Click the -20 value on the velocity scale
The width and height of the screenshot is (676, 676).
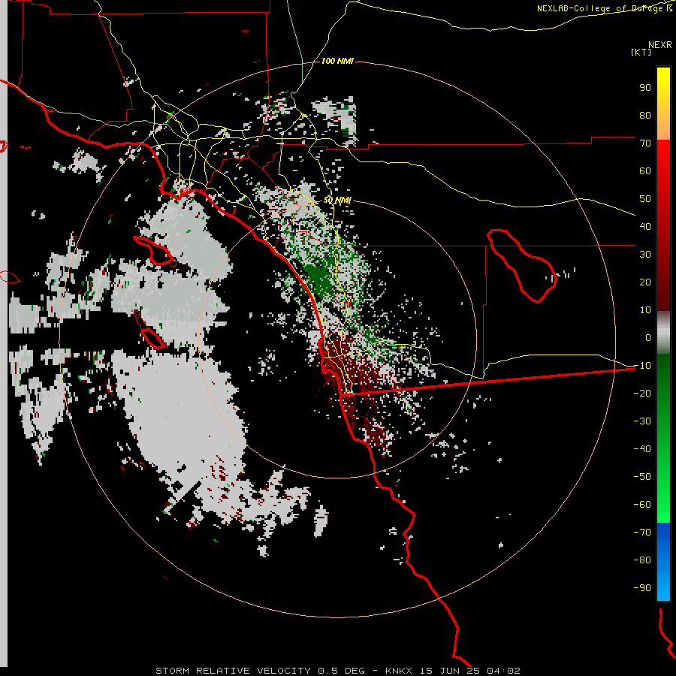pyautogui.click(x=642, y=393)
